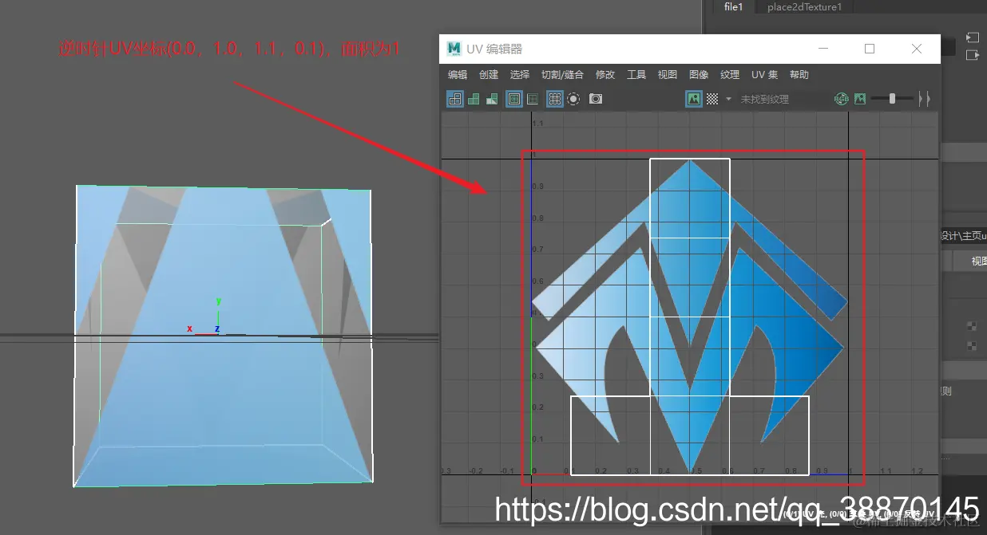Click the Maya logo icon in UV editor title bar
This screenshot has height=535, width=987.
(454, 49)
